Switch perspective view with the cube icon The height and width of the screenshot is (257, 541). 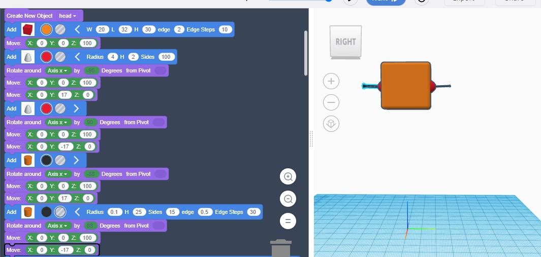[331, 124]
